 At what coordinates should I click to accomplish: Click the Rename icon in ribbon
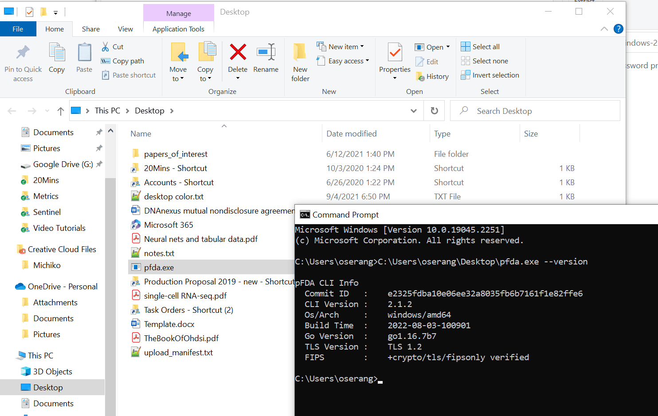[x=266, y=53]
